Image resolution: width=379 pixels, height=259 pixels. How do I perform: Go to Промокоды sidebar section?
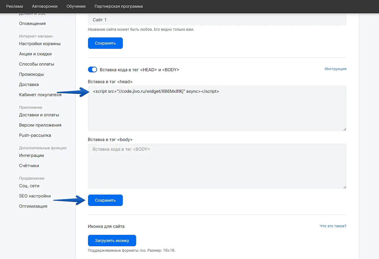tap(31, 74)
